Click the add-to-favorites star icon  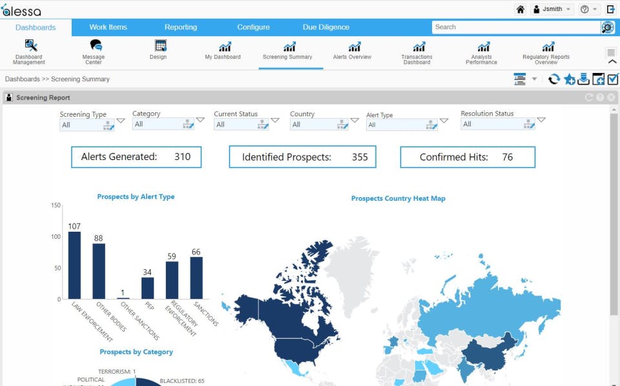tap(570, 79)
